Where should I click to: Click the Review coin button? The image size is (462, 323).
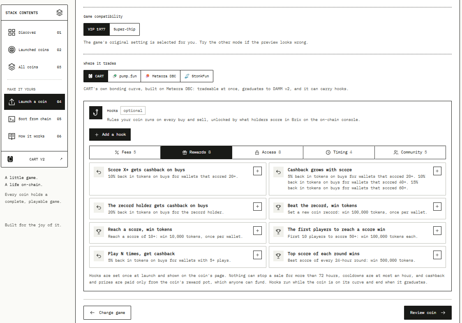click(x=427, y=313)
